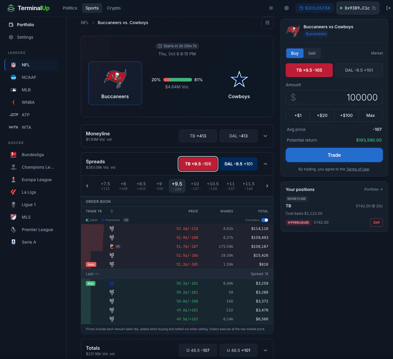
Task: Open the NCAAF league in sidebar
Action: click(31, 77)
